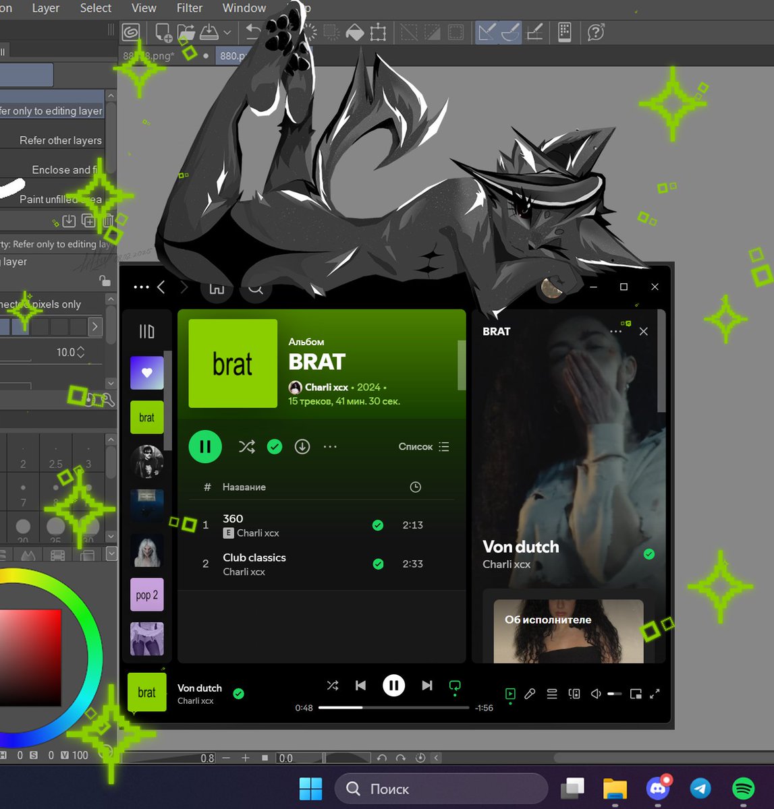Open the Layer menu
774x809 pixels.
tap(46, 8)
